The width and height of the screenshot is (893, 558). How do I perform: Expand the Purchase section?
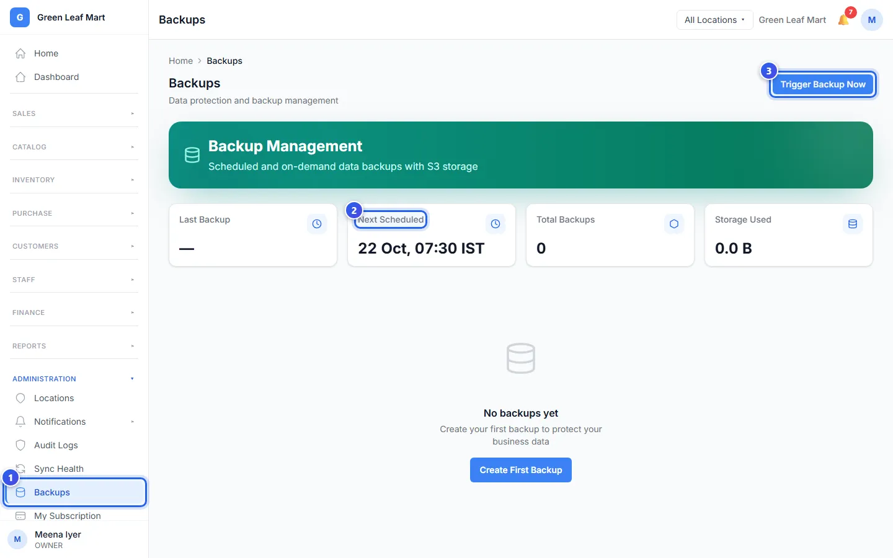pos(74,213)
